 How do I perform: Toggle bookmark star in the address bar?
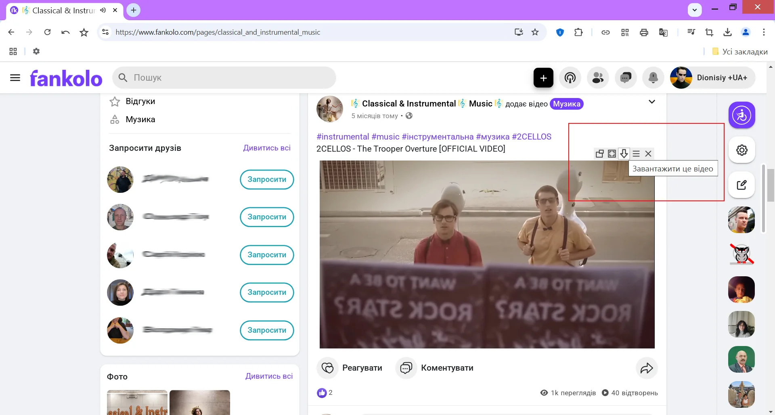click(x=535, y=32)
